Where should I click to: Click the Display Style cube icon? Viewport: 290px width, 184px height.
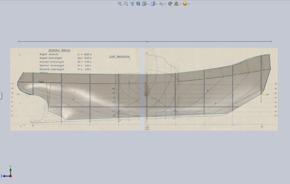point(153,4)
